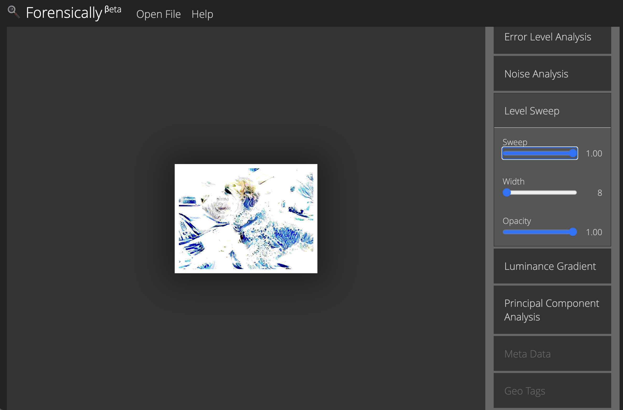Click the Opacity slider handle
Screen dimensions: 623x410
[573, 232]
